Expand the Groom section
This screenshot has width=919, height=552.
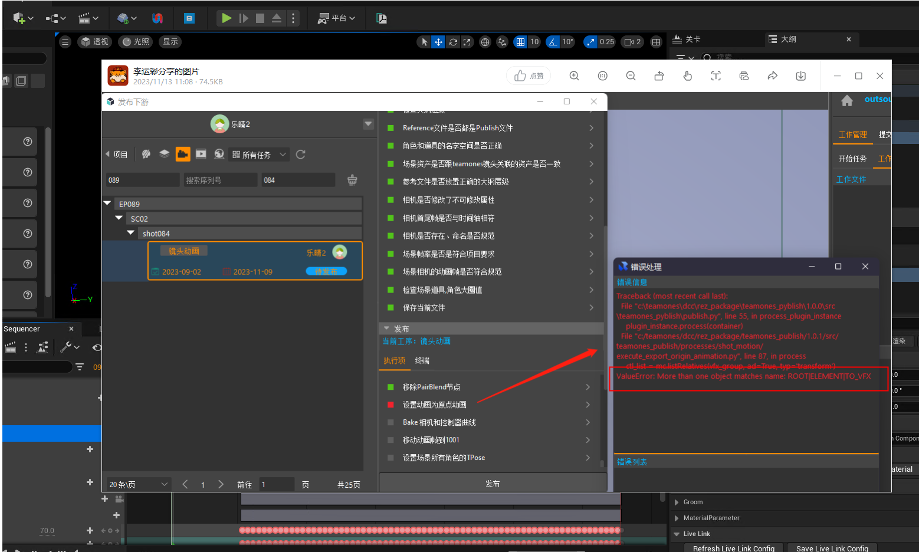click(677, 502)
